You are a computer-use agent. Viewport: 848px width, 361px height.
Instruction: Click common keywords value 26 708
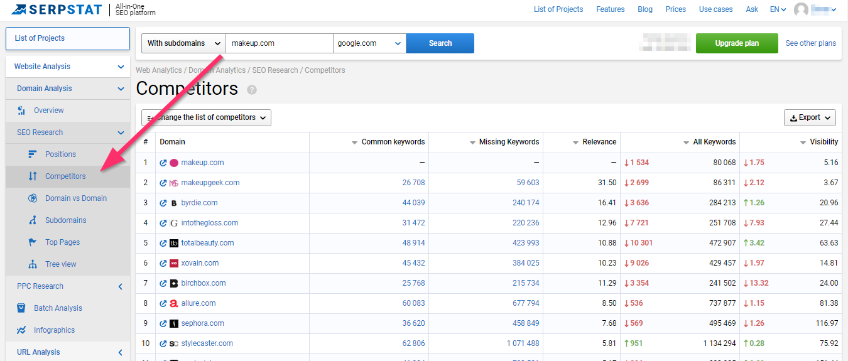click(413, 183)
